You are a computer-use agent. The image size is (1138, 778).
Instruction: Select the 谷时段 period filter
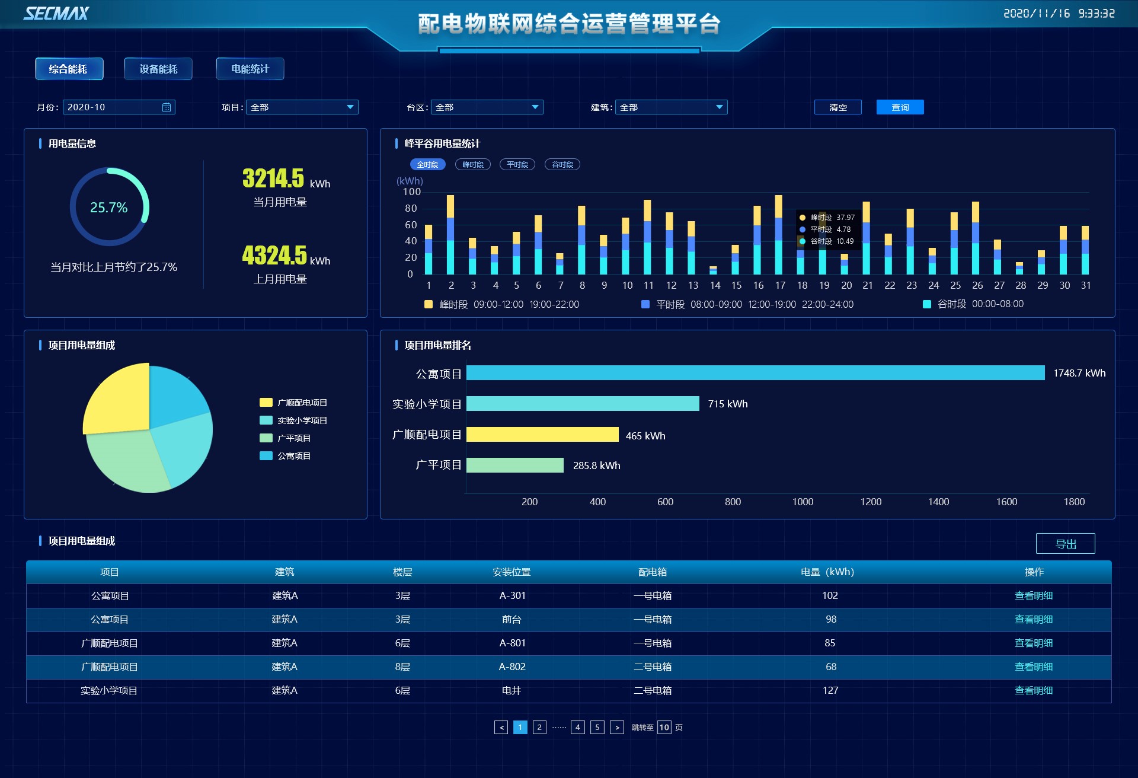(562, 165)
